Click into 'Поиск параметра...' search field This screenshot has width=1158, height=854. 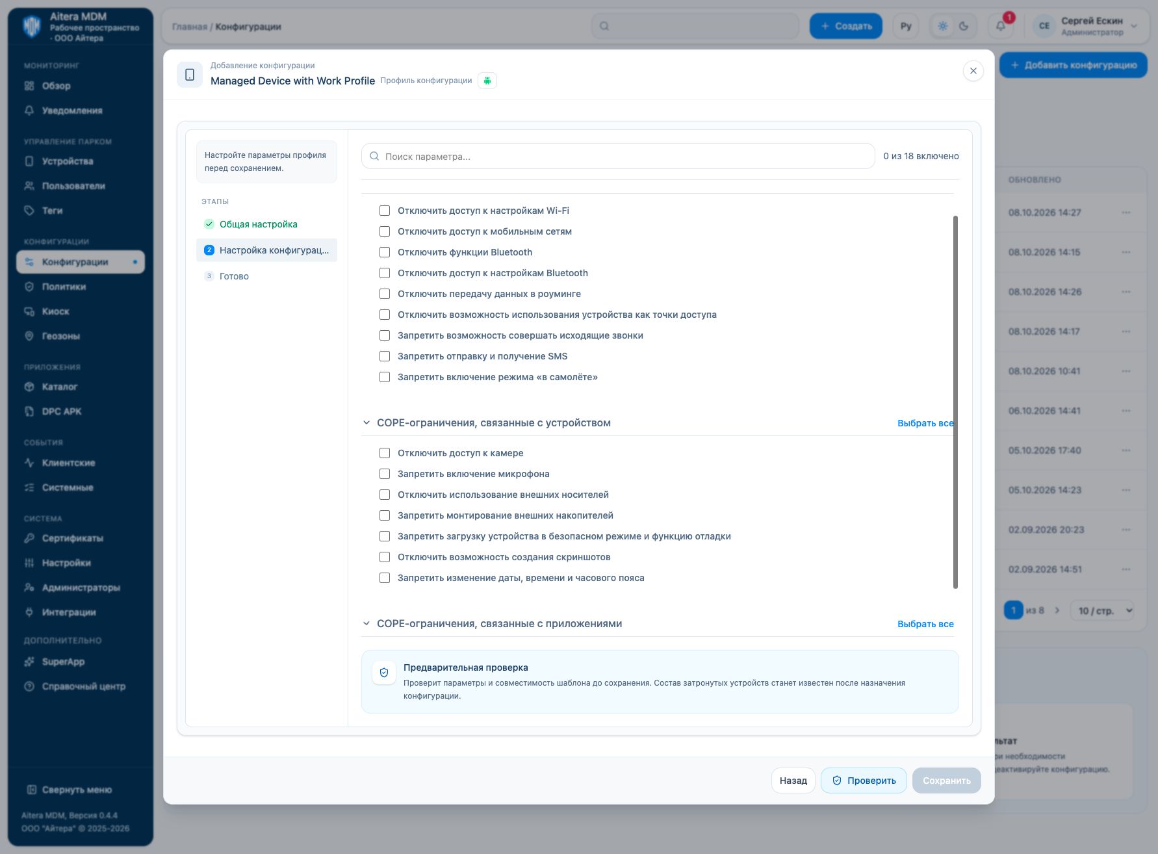(x=618, y=156)
